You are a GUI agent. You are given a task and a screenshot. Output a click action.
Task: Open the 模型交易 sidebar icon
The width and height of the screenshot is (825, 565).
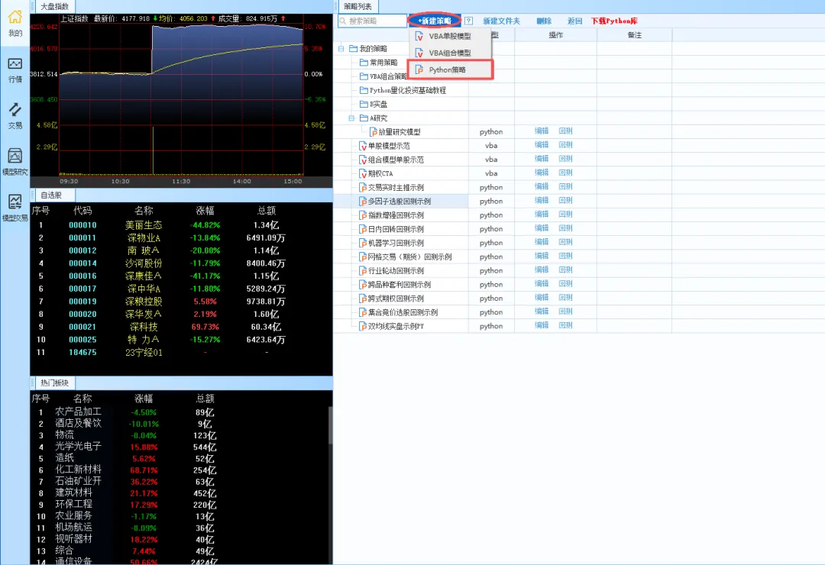coord(15,208)
